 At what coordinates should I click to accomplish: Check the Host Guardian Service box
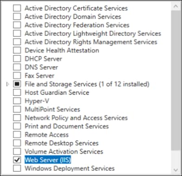17,92
